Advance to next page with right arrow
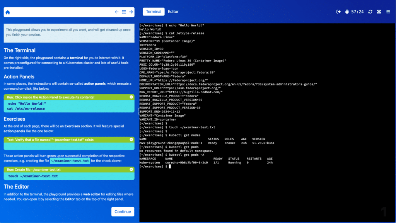Viewport: 396px width, 223px height. pos(131,12)
